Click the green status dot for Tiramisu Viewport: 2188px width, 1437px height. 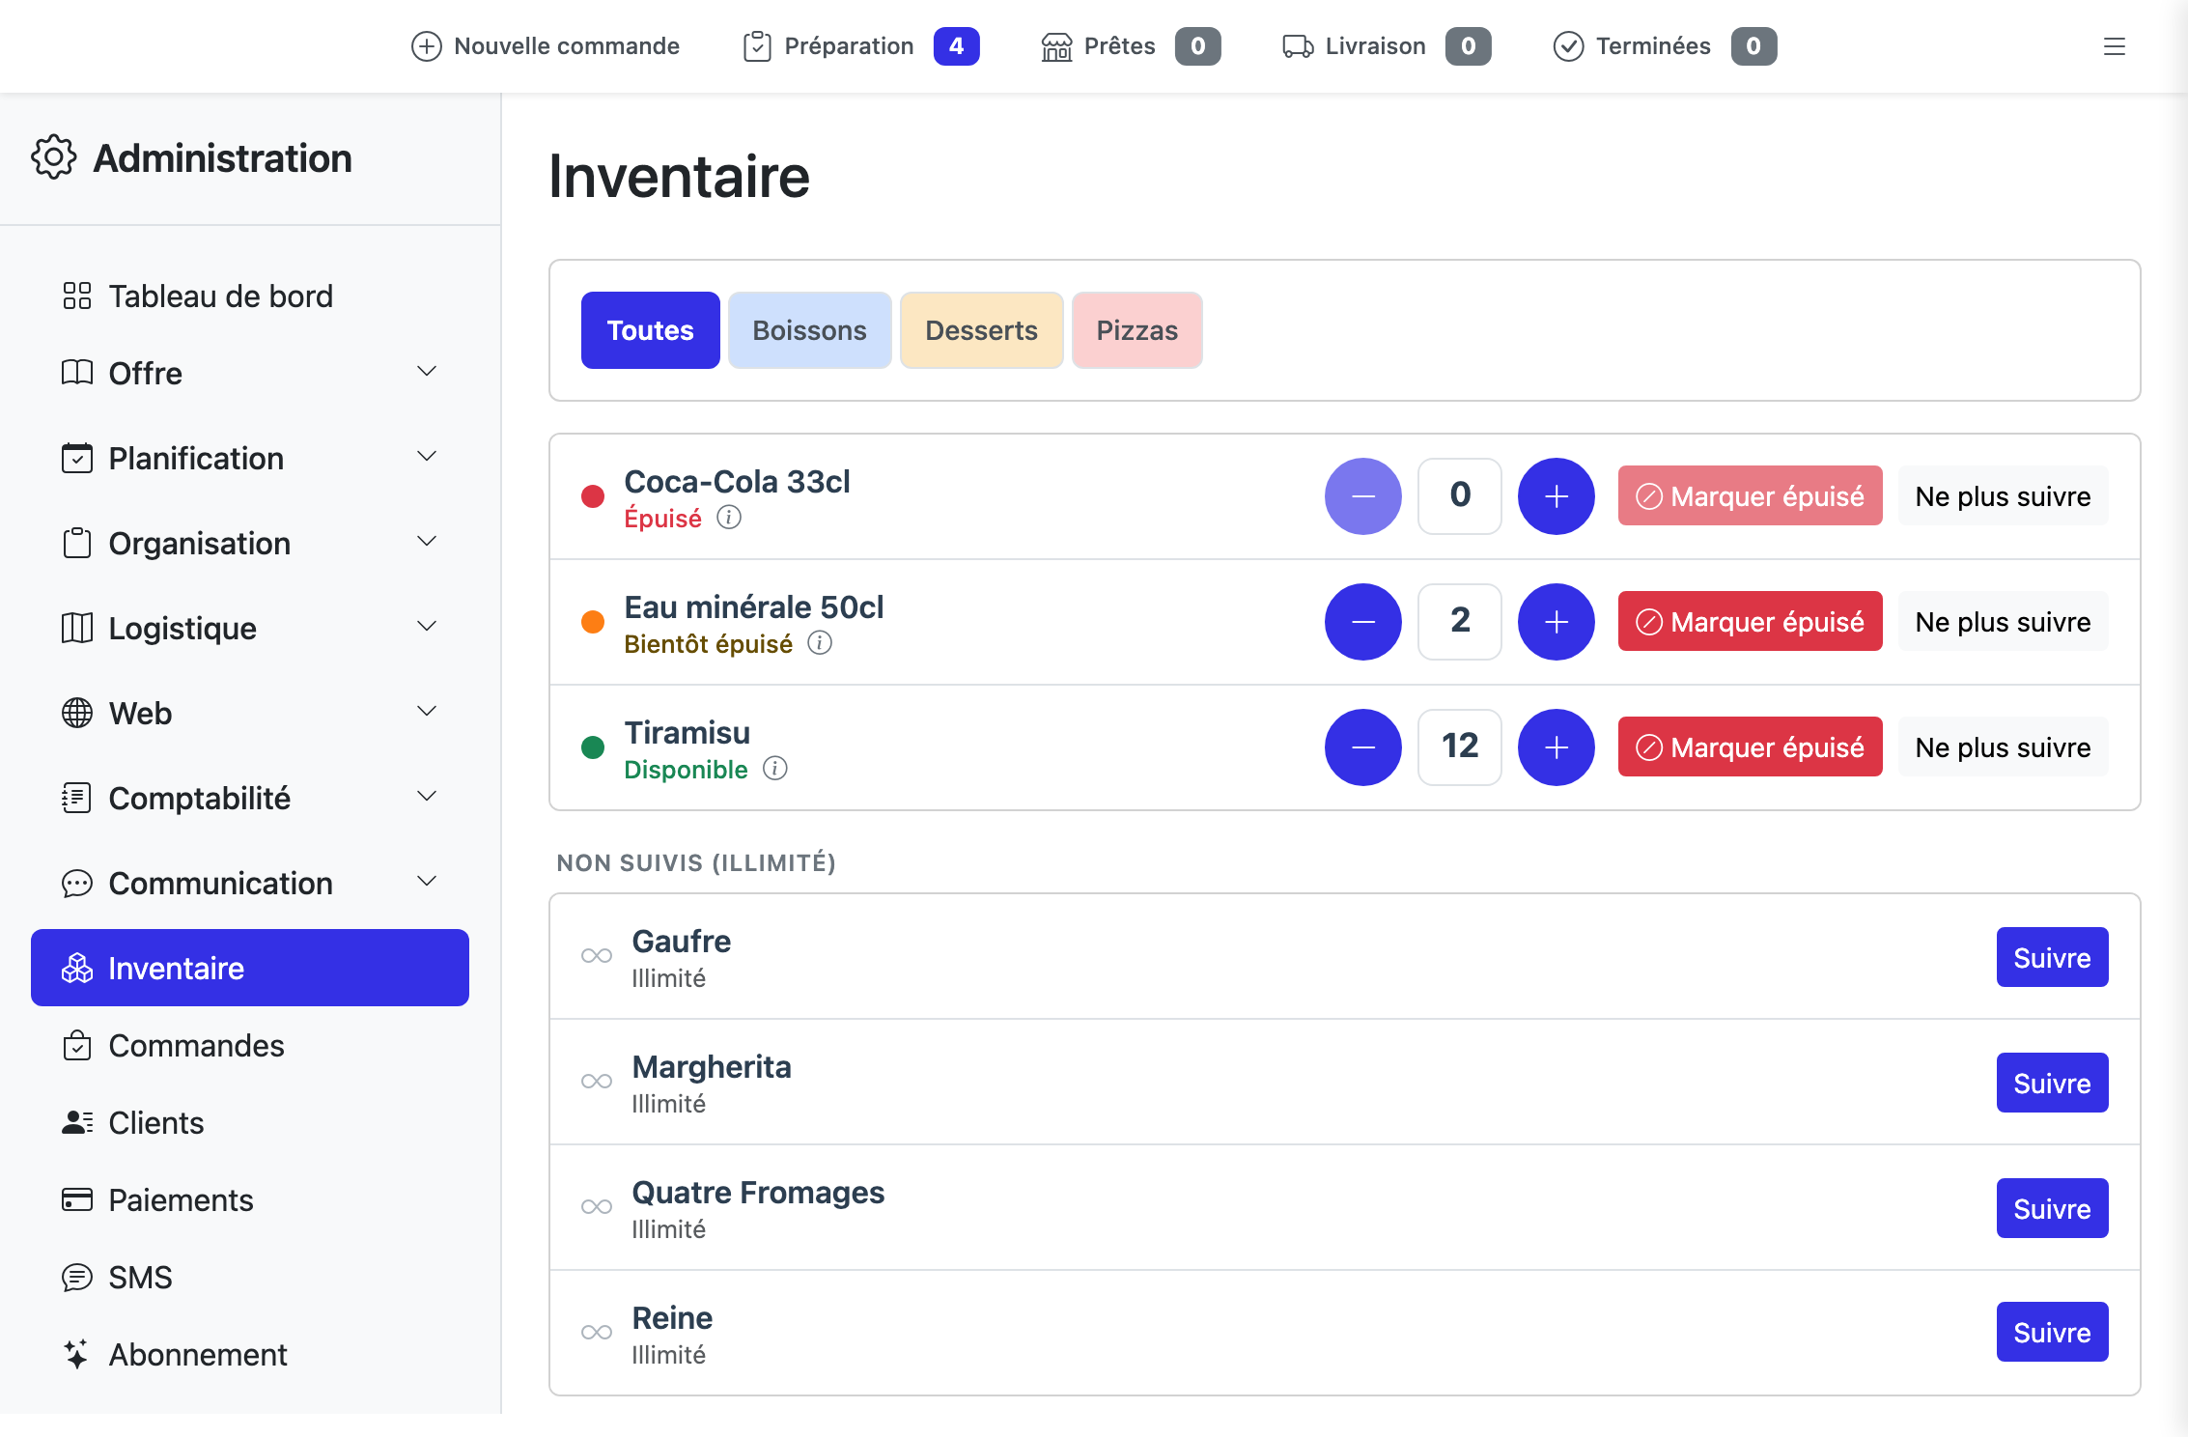[x=593, y=747]
